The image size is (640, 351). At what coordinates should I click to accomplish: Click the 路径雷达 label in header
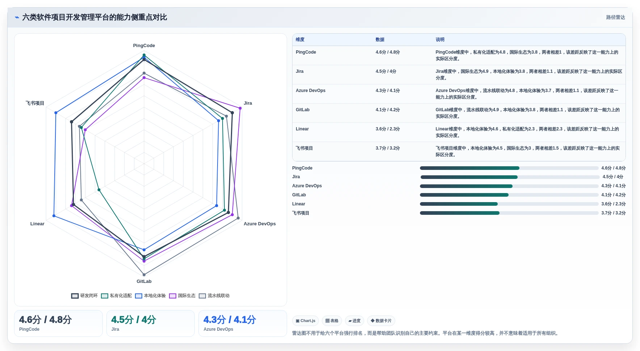(x=615, y=17)
